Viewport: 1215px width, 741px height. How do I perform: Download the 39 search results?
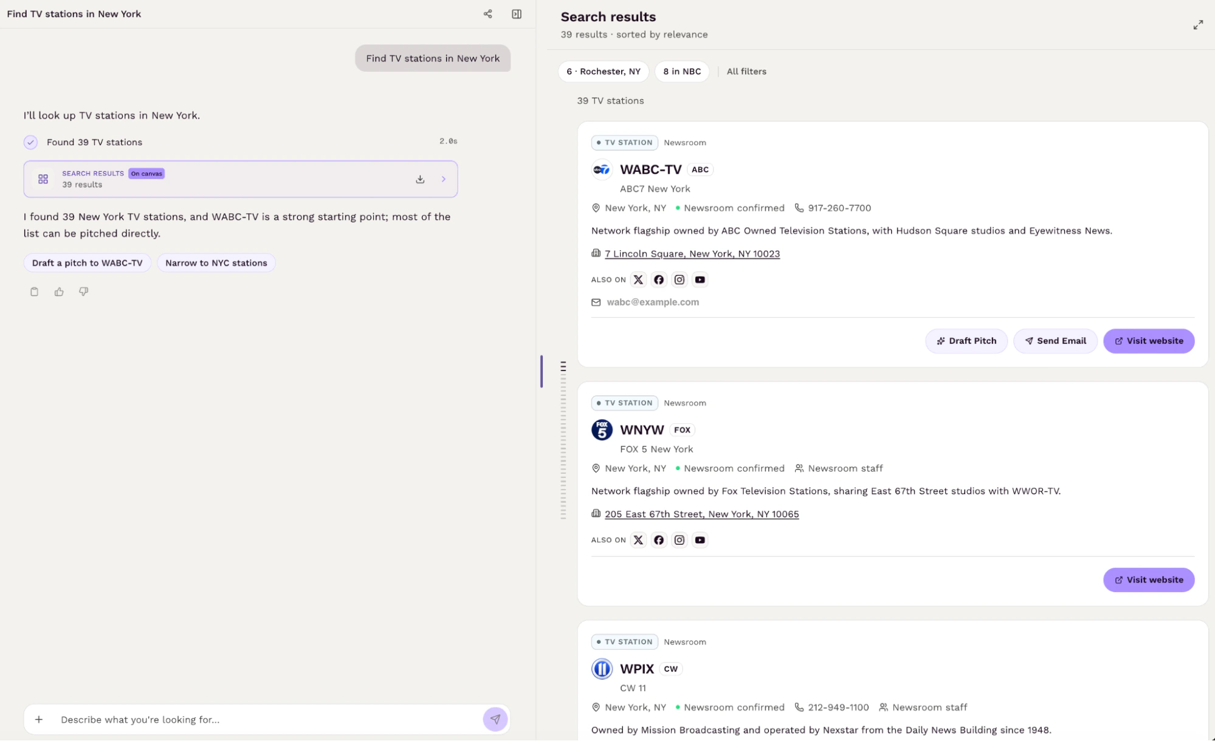420,179
